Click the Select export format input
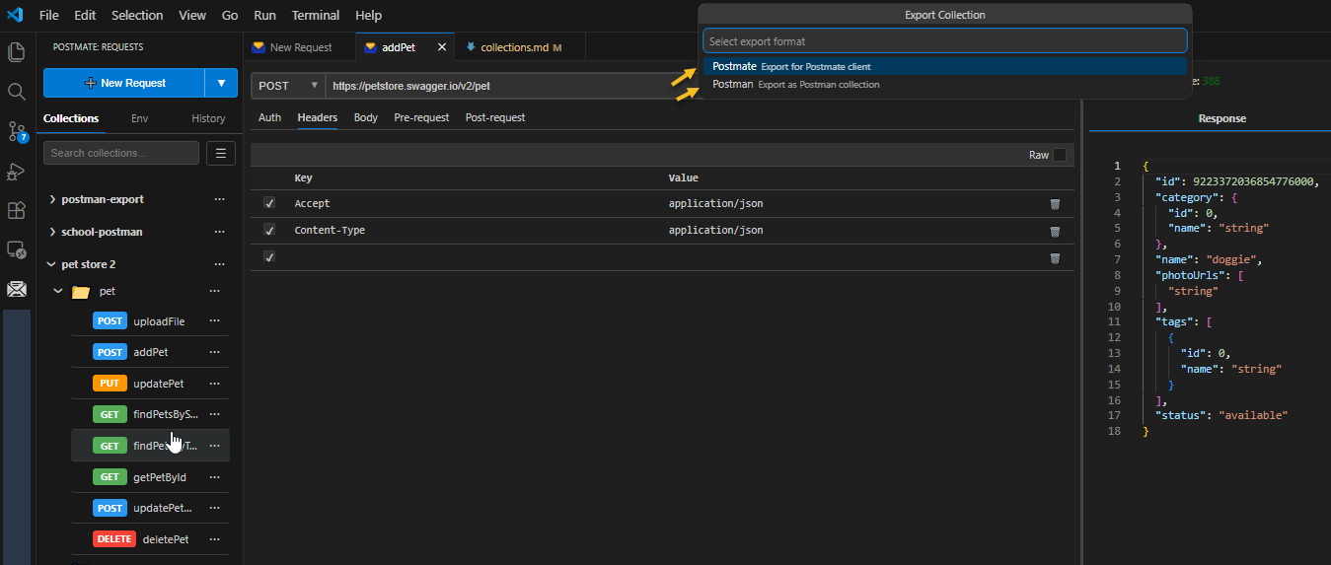The height and width of the screenshot is (565, 1331). pos(945,41)
